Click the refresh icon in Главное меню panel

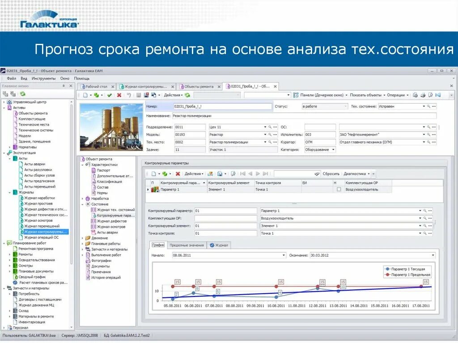[x=22, y=94]
